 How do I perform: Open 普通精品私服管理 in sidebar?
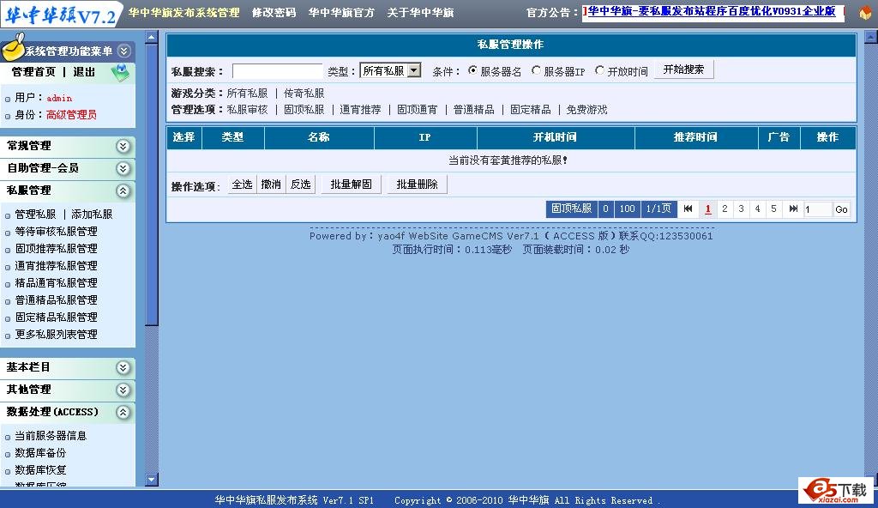pyautogui.click(x=56, y=300)
